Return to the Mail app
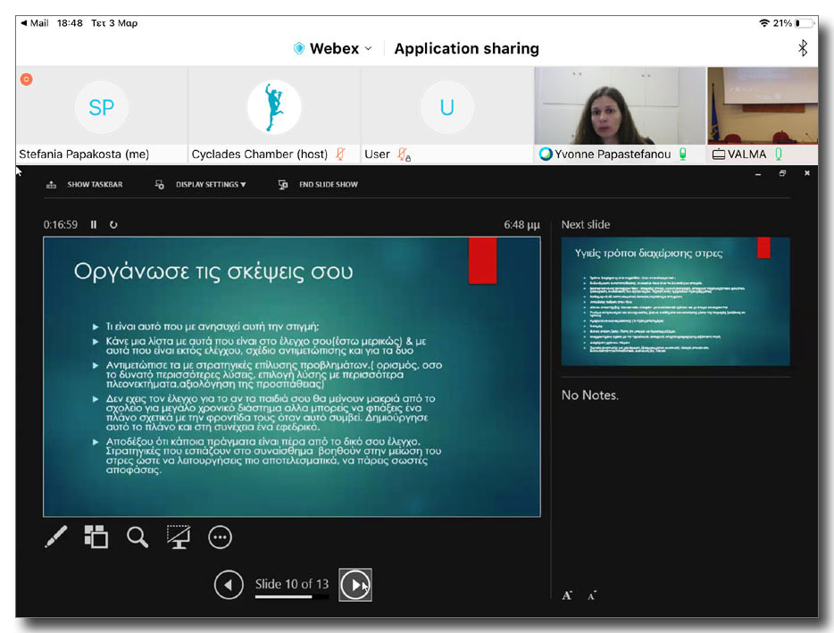 pos(34,23)
